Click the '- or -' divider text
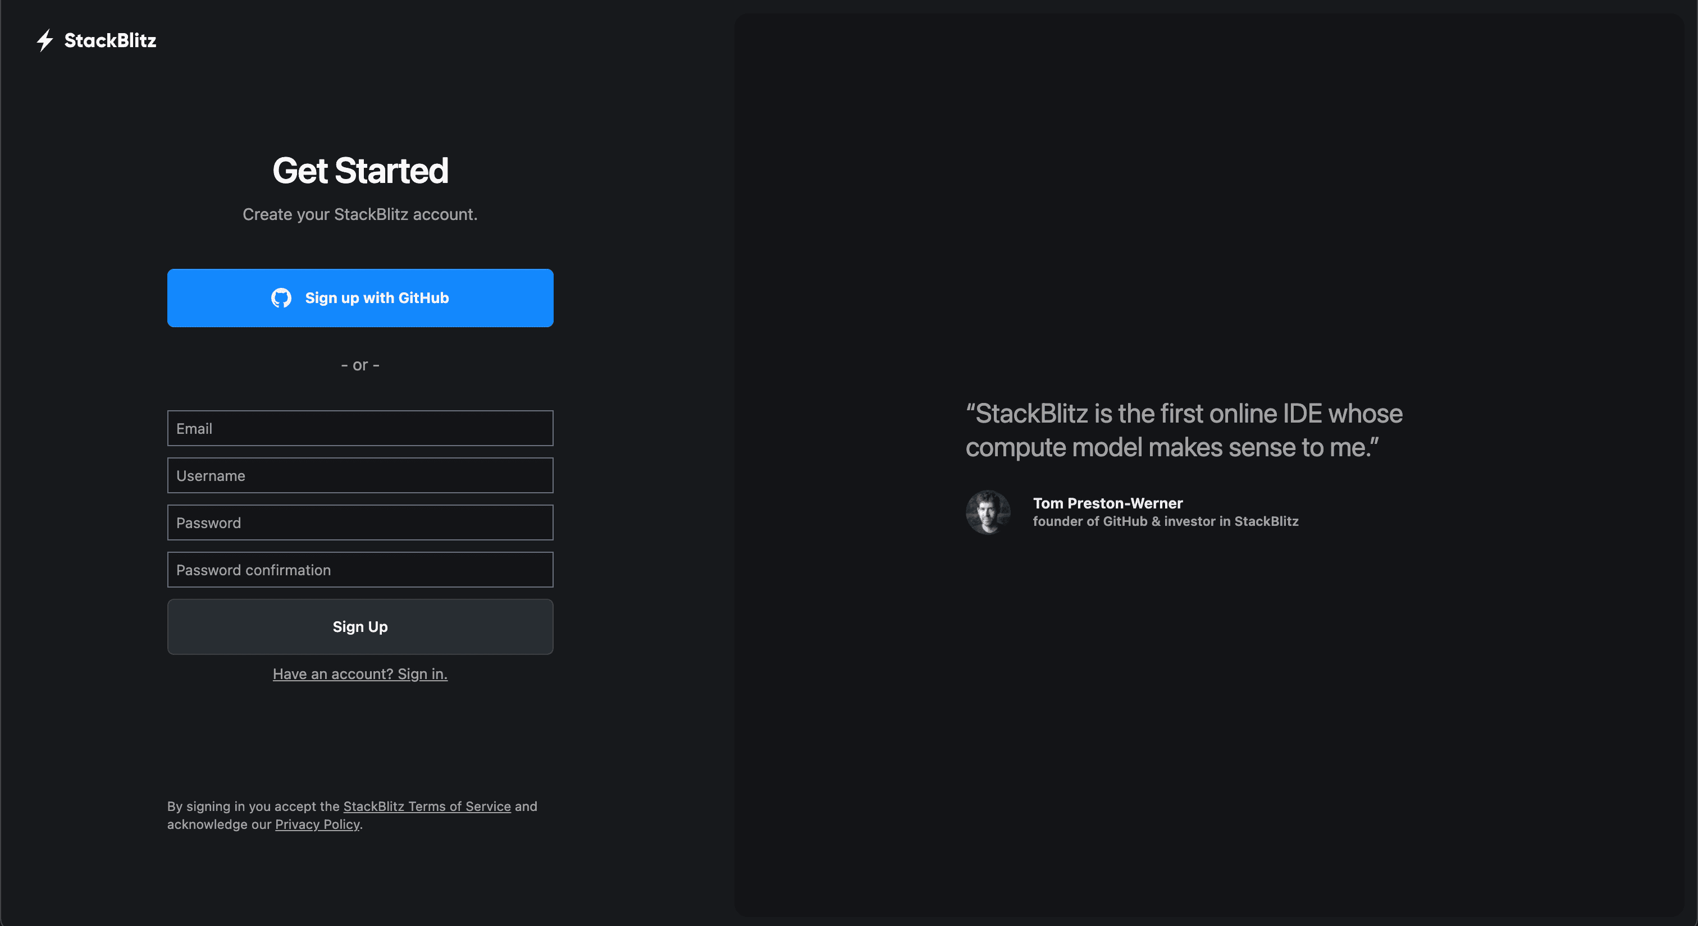The image size is (1698, 926). pos(360,365)
